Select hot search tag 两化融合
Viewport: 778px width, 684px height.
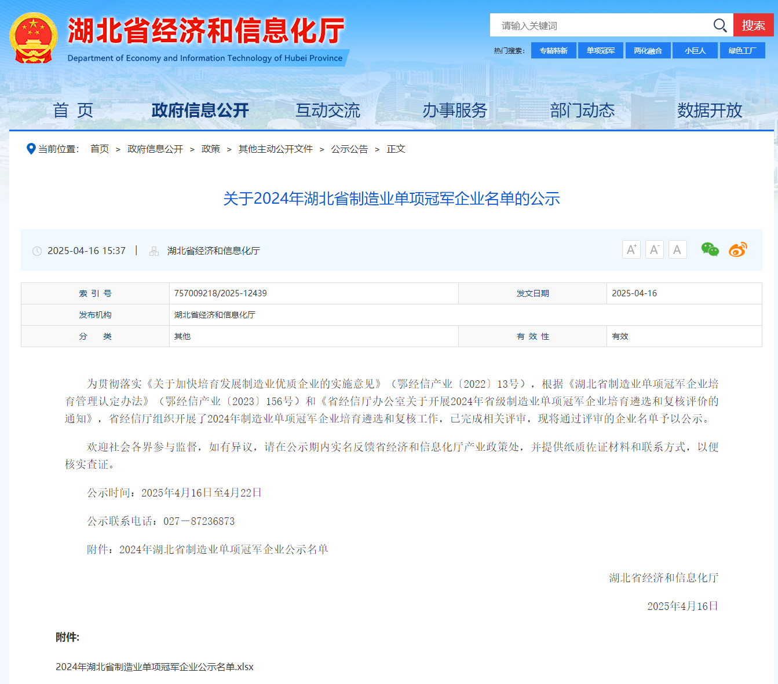tap(648, 50)
